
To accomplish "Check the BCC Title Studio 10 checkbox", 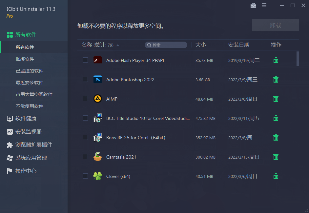I will (x=85, y=118).
